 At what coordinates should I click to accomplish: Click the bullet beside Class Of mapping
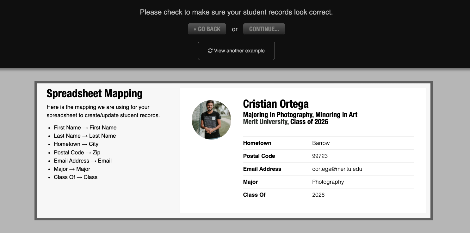point(50,177)
